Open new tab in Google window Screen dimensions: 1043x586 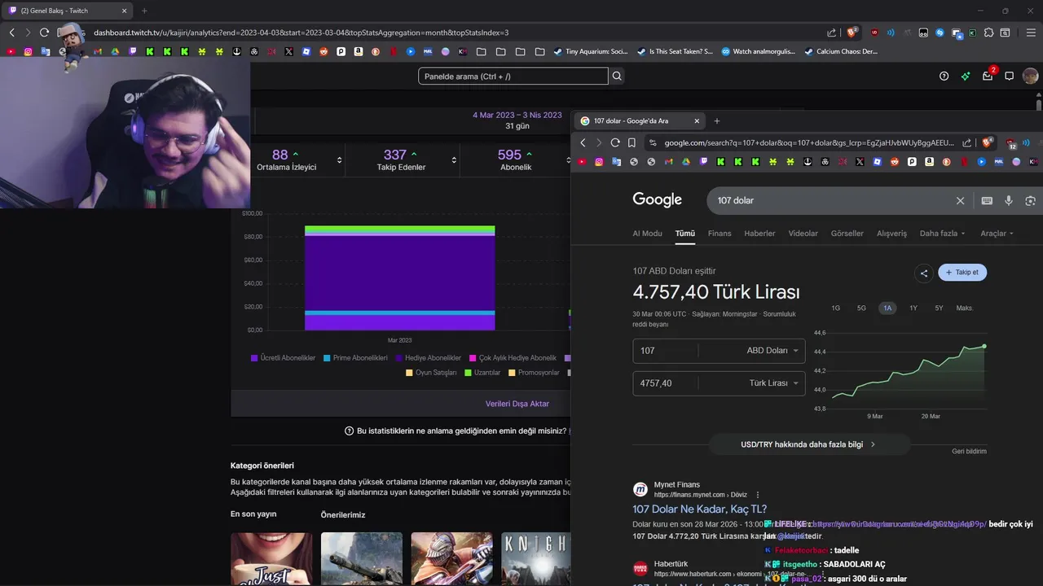click(x=717, y=121)
